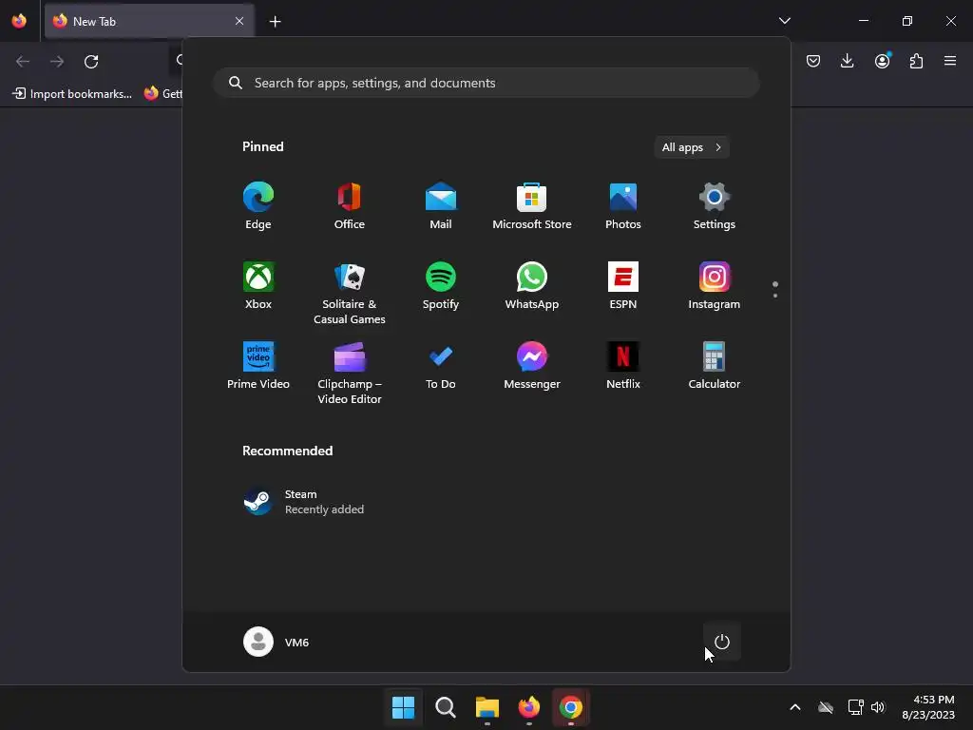The image size is (973, 730).
Task: Open Save to Pocket in Firefox
Action: (813, 61)
